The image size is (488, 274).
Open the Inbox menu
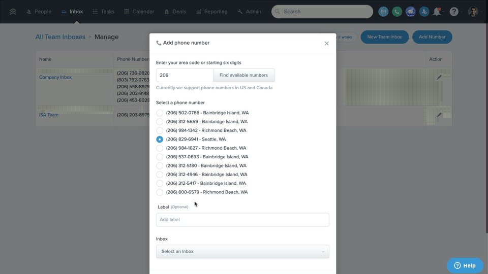[72, 12]
